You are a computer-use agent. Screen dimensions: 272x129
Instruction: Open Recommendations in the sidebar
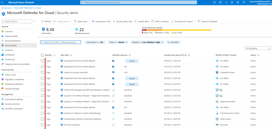(13, 41)
